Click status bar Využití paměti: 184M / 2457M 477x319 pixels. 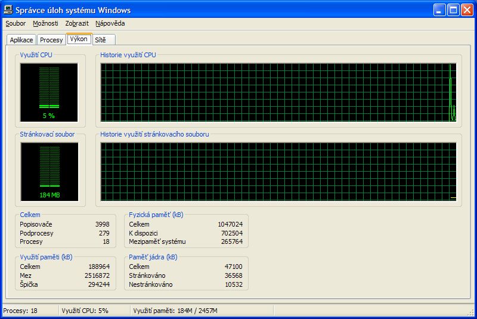click(175, 311)
